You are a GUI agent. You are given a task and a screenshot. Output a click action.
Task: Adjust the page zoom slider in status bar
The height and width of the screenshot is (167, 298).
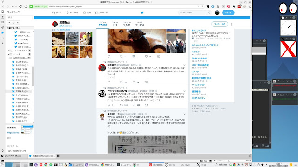coord(229,161)
